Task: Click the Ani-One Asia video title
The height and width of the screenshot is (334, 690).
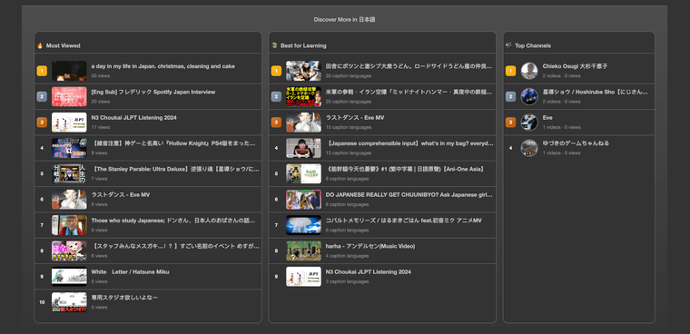Action: tap(405, 169)
